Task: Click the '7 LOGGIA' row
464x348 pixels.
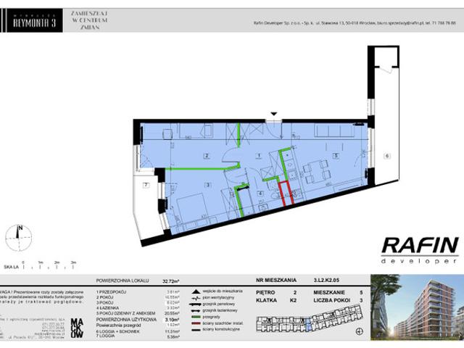Action: click(x=138, y=336)
